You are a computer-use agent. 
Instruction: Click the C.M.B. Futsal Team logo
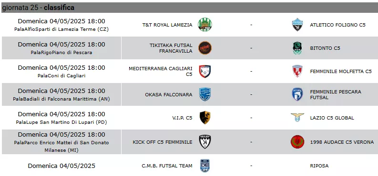coord(205,166)
